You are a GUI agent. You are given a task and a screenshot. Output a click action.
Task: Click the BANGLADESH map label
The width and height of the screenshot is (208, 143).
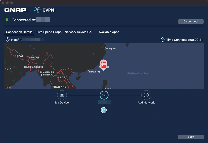(x=33, y=67)
